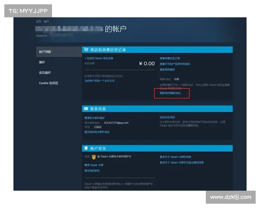This screenshot has height=208, width=260.
Task: Open 更多关于 Steam 令牌的信息 link
Action: pos(175,157)
